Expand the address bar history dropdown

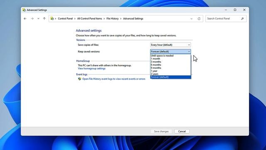click(x=191, y=19)
